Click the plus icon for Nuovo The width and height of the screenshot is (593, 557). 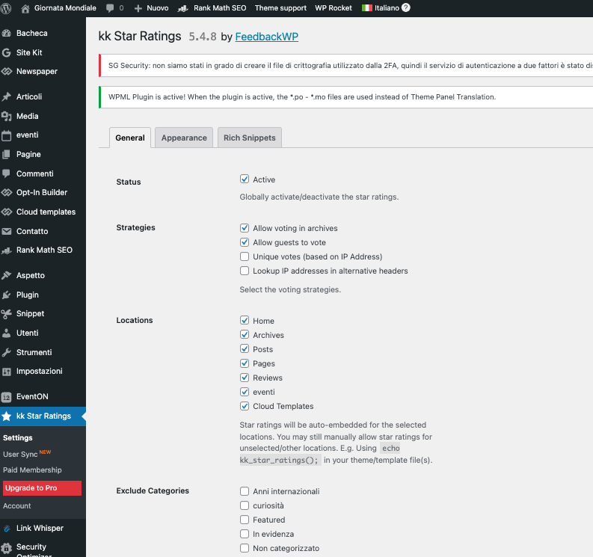138,8
